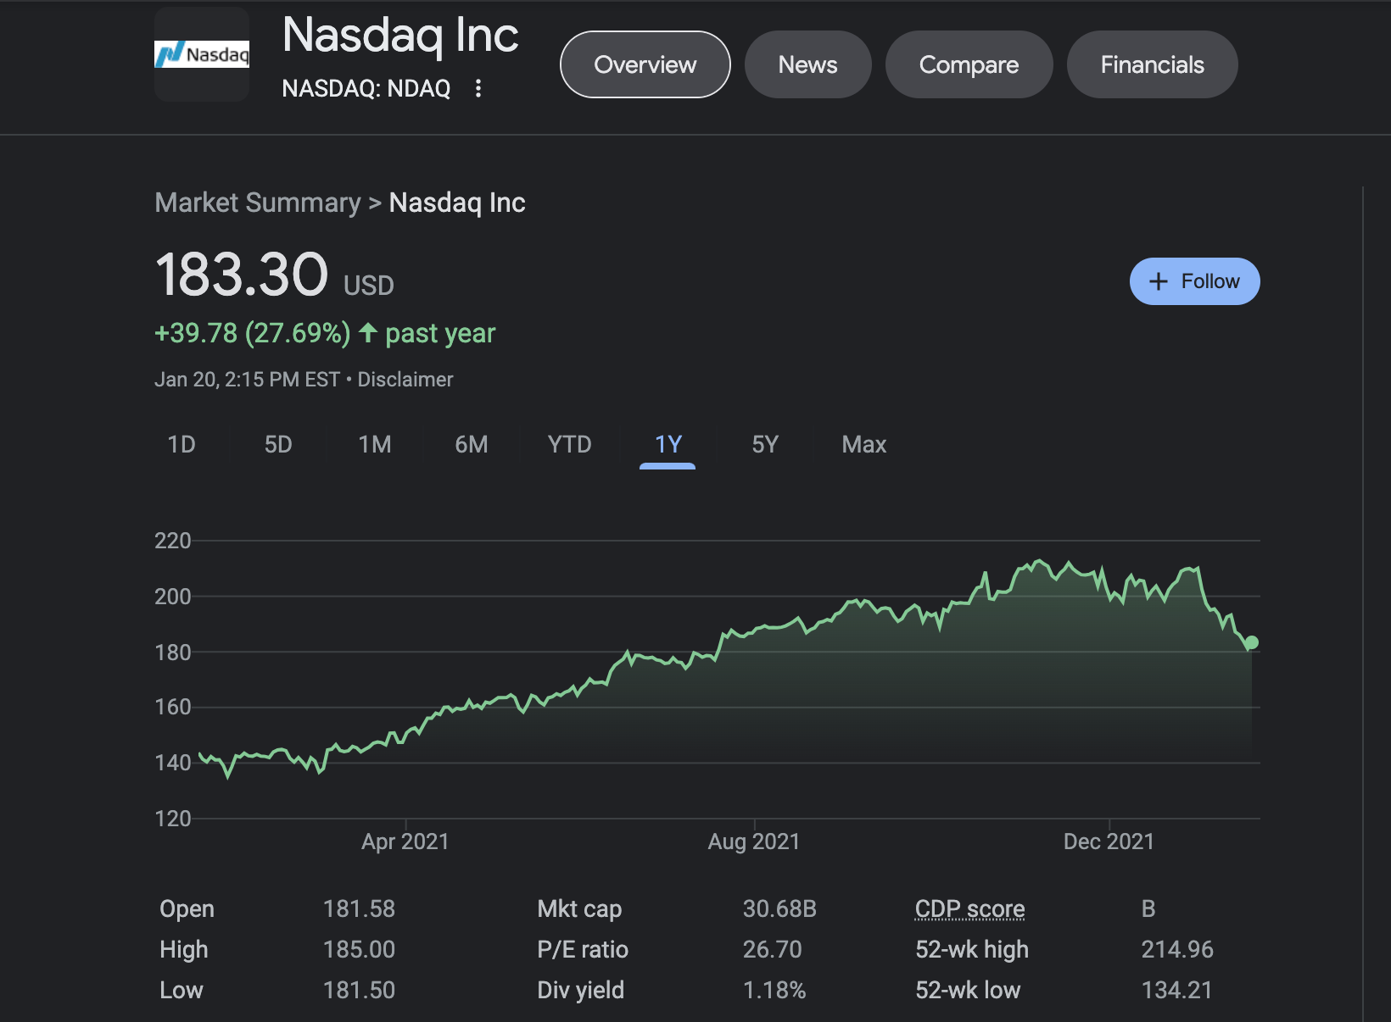Click the Nasdaq company logo
The width and height of the screenshot is (1391, 1022).
(x=202, y=54)
